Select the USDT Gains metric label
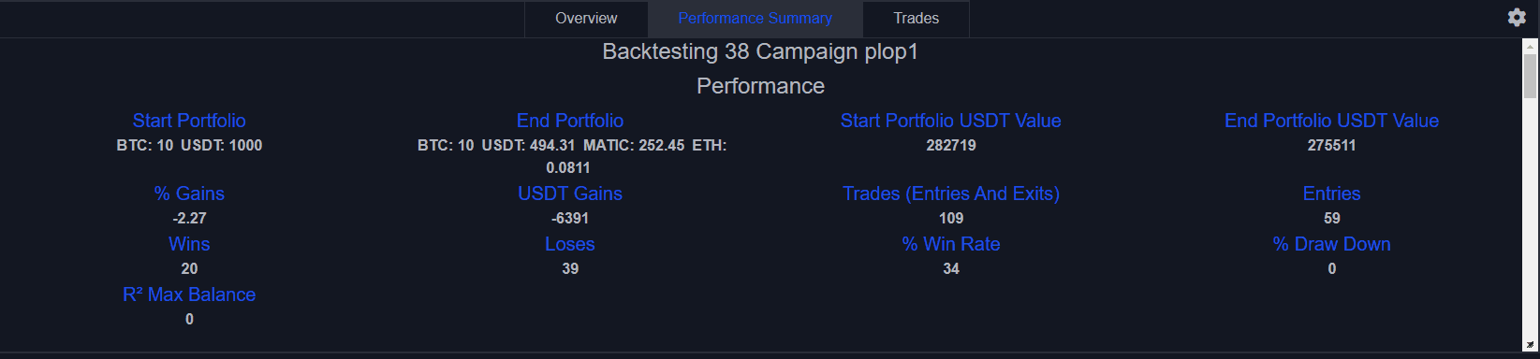 click(570, 194)
